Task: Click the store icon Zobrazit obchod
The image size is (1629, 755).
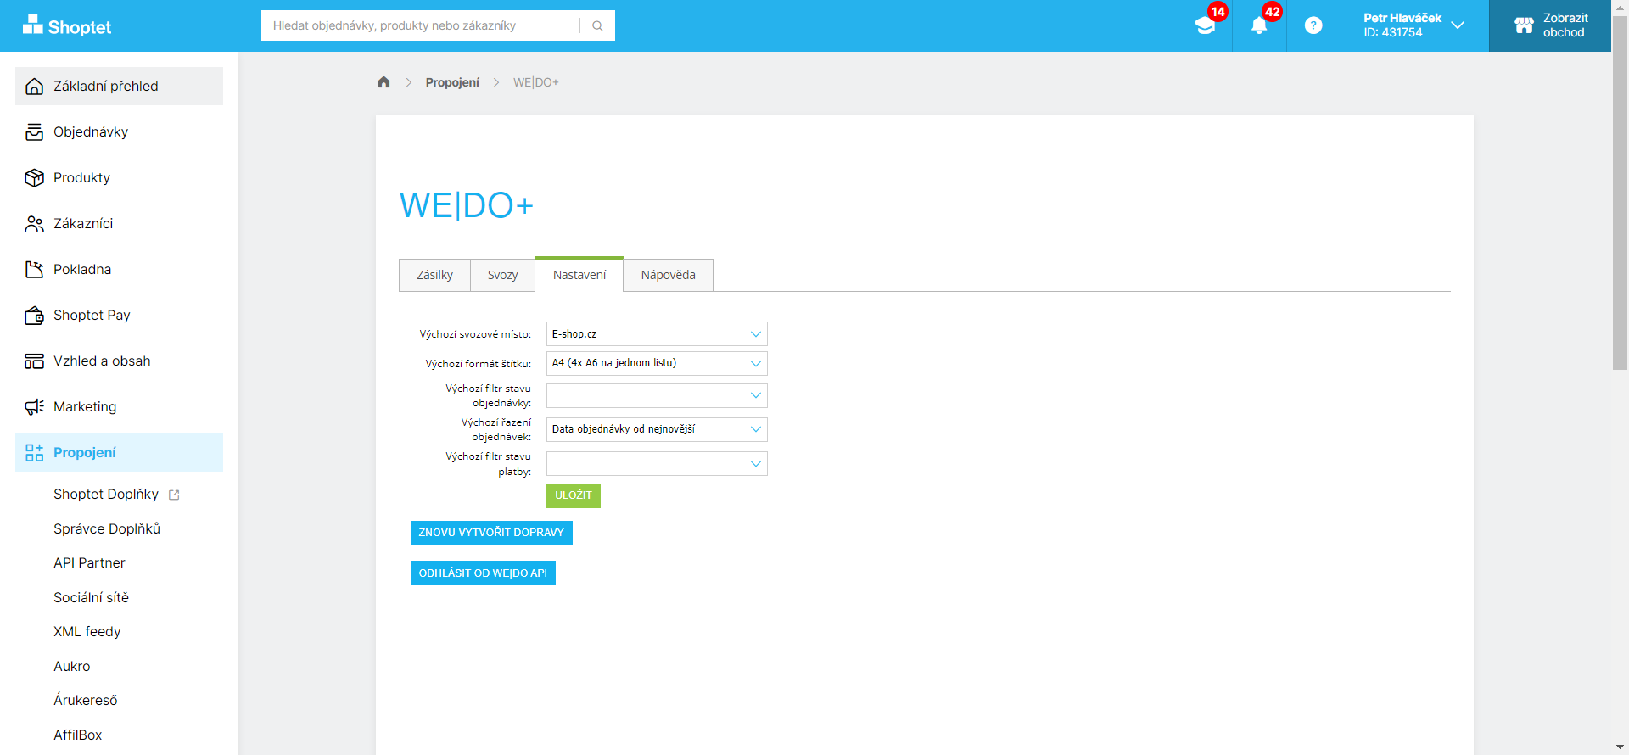Action: point(1524,25)
